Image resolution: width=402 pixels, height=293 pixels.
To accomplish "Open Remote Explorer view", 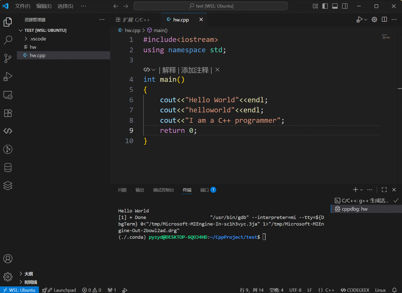I will click(8, 95).
